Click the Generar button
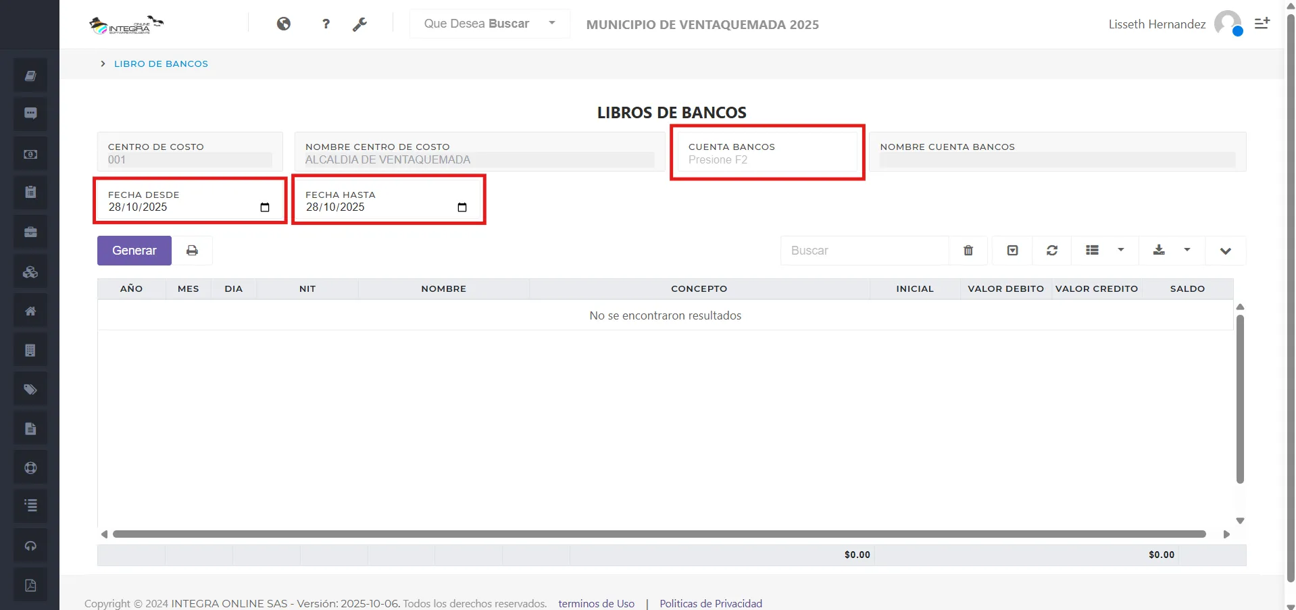 (x=134, y=250)
